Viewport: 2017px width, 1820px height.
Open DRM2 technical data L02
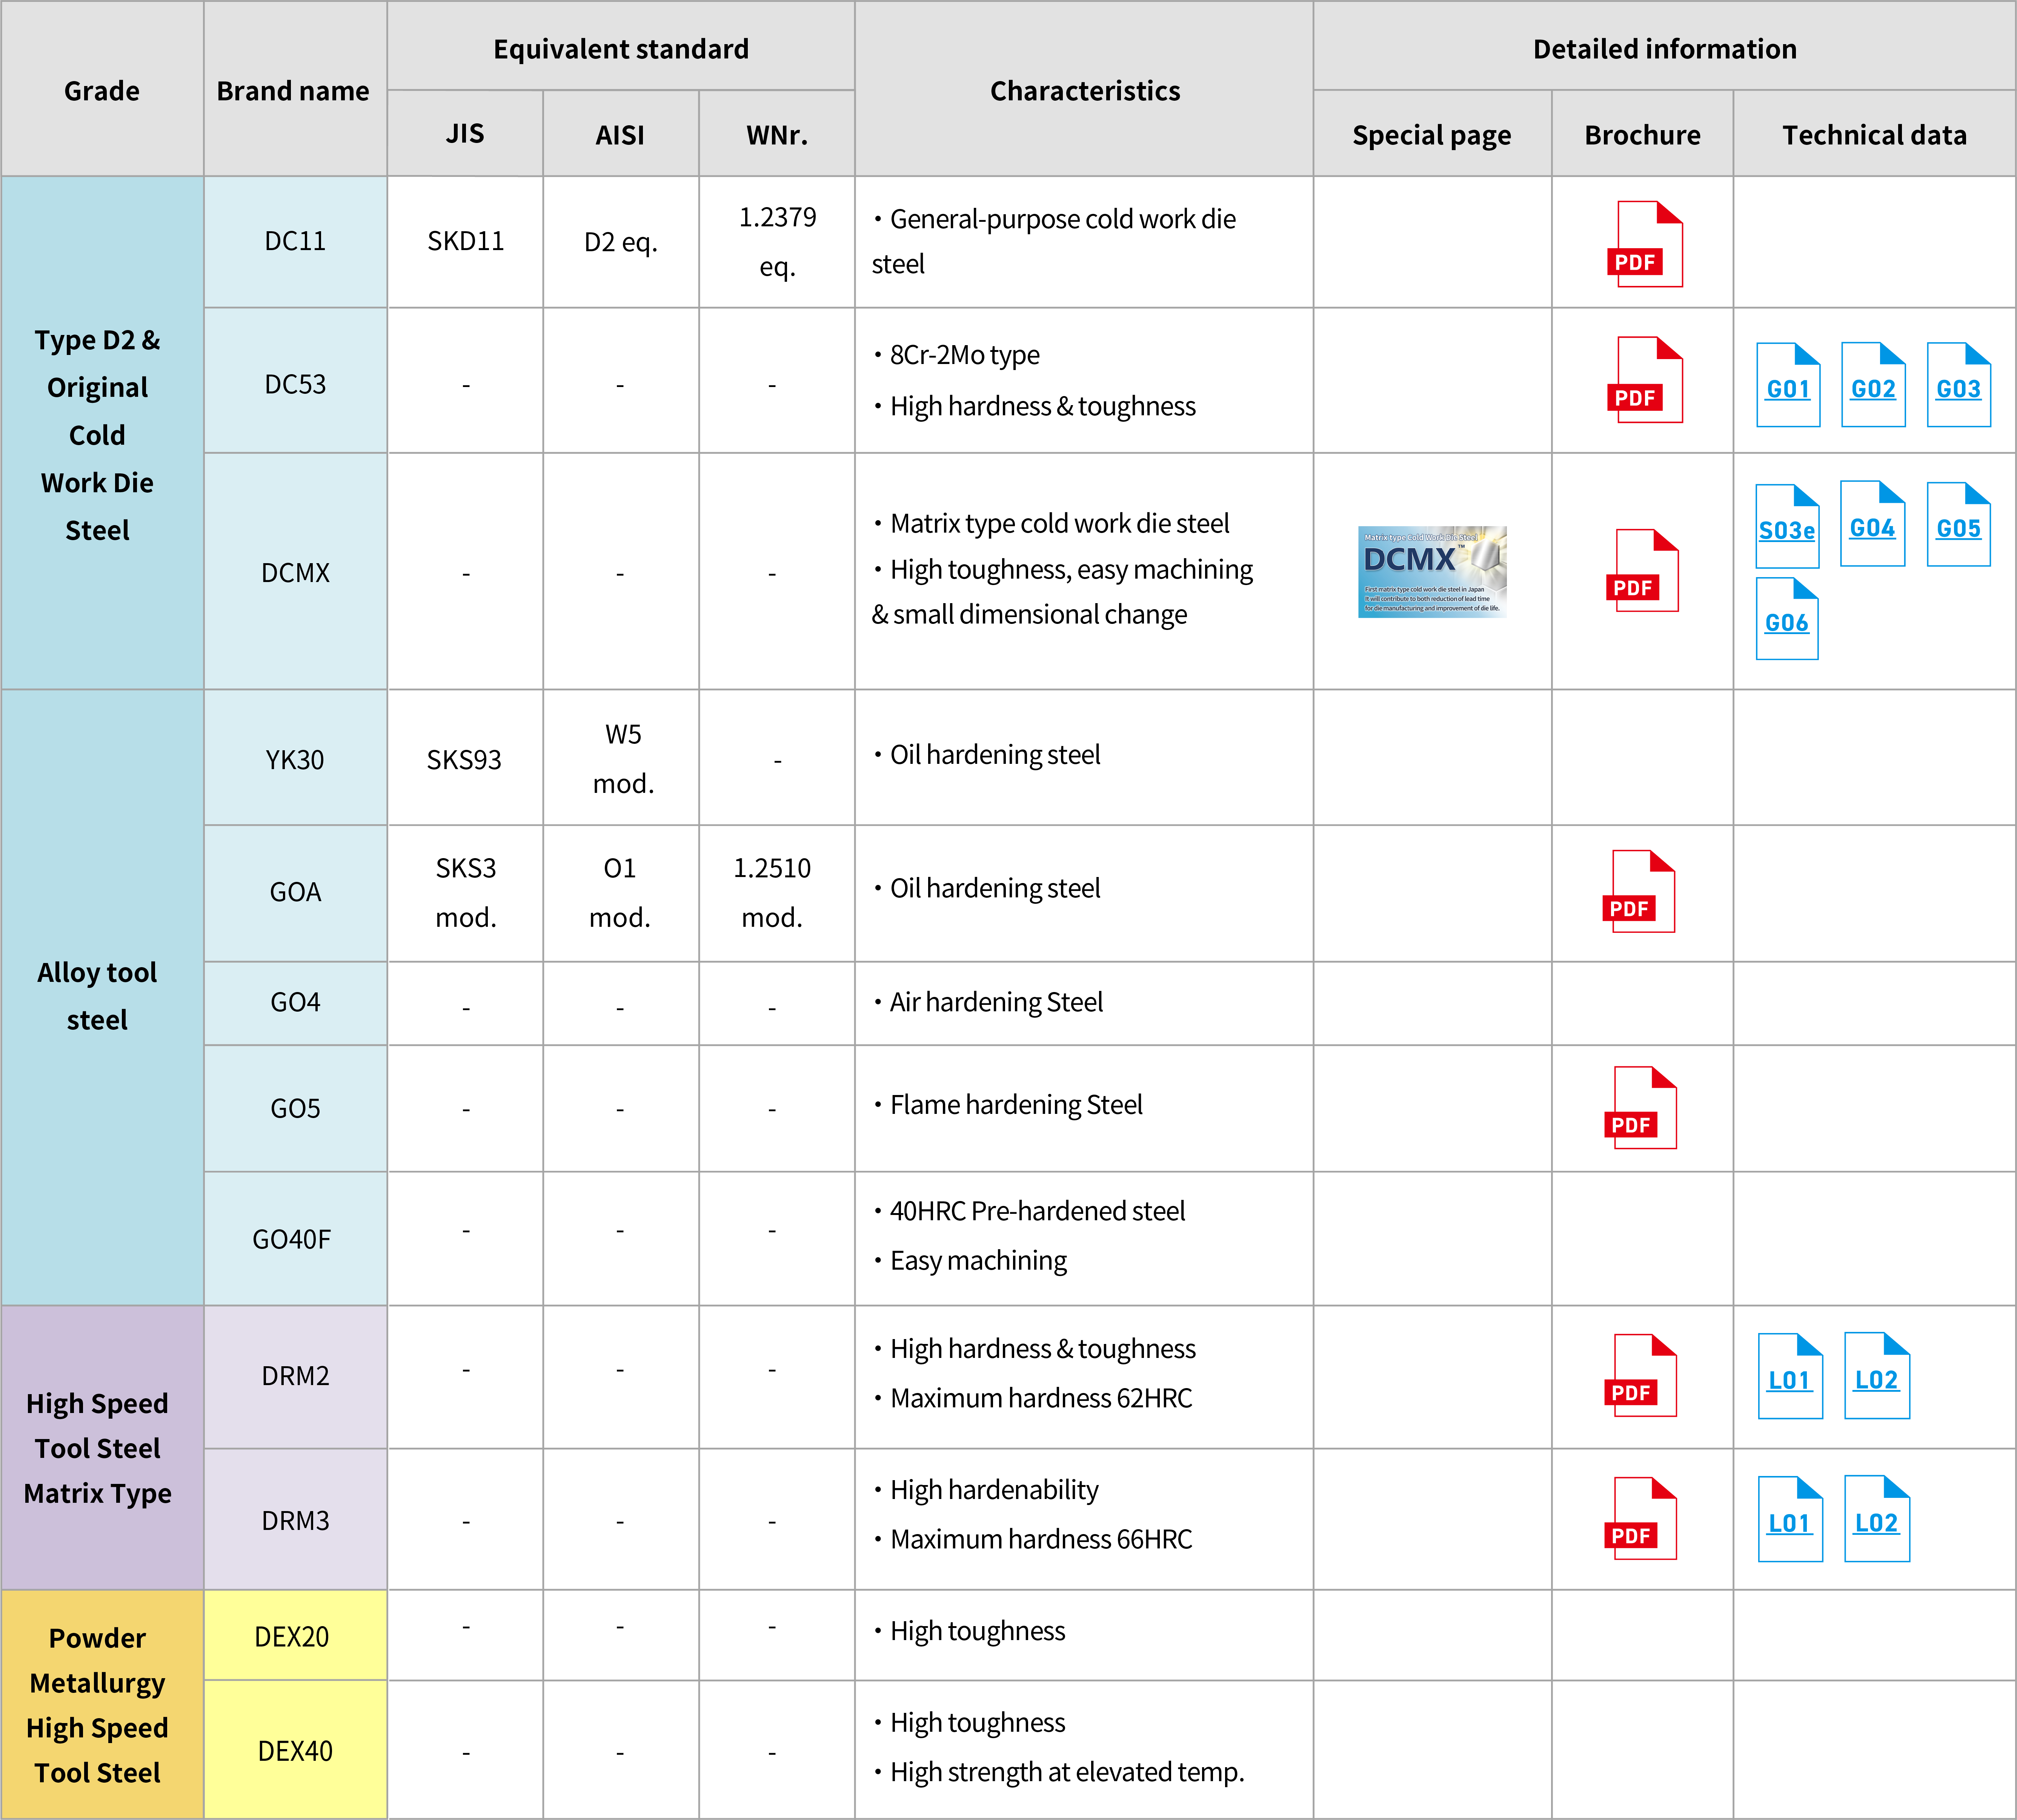point(1877,1375)
